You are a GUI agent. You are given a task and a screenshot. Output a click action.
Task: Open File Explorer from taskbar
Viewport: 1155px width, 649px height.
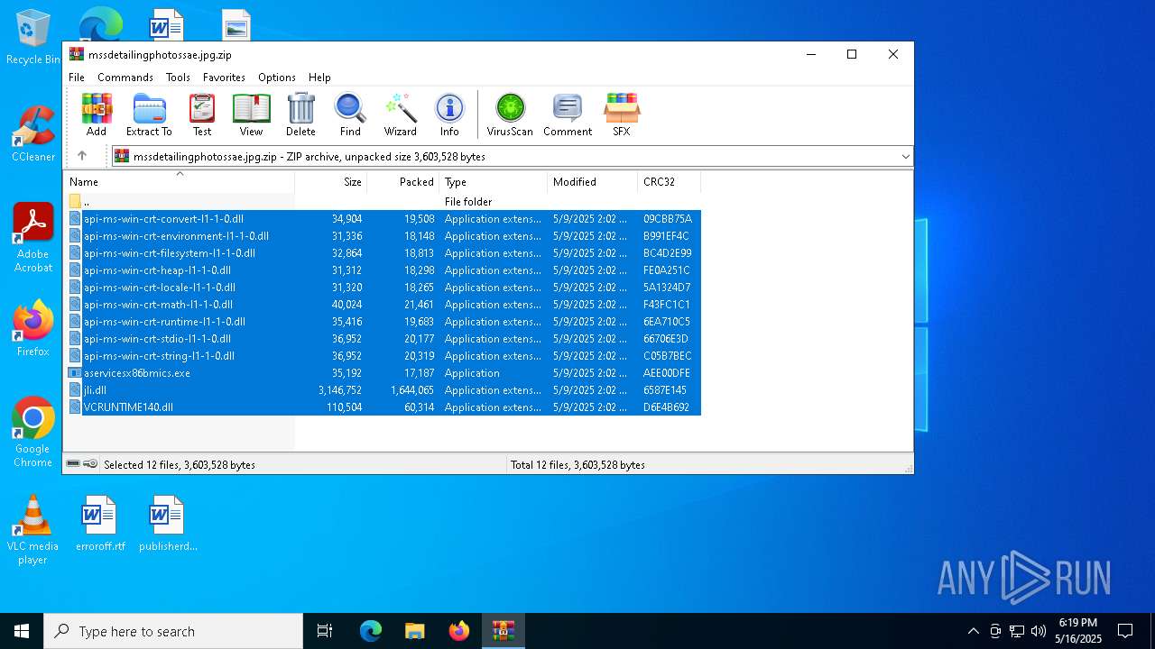click(415, 631)
